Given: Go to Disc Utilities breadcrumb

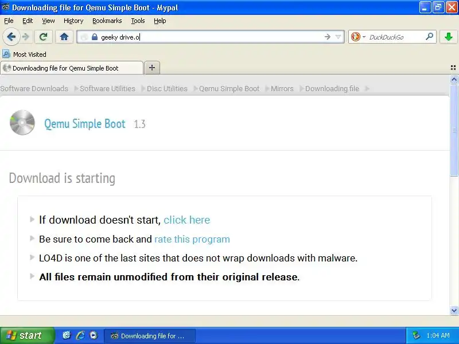Looking at the screenshot, I should tap(167, 89).
